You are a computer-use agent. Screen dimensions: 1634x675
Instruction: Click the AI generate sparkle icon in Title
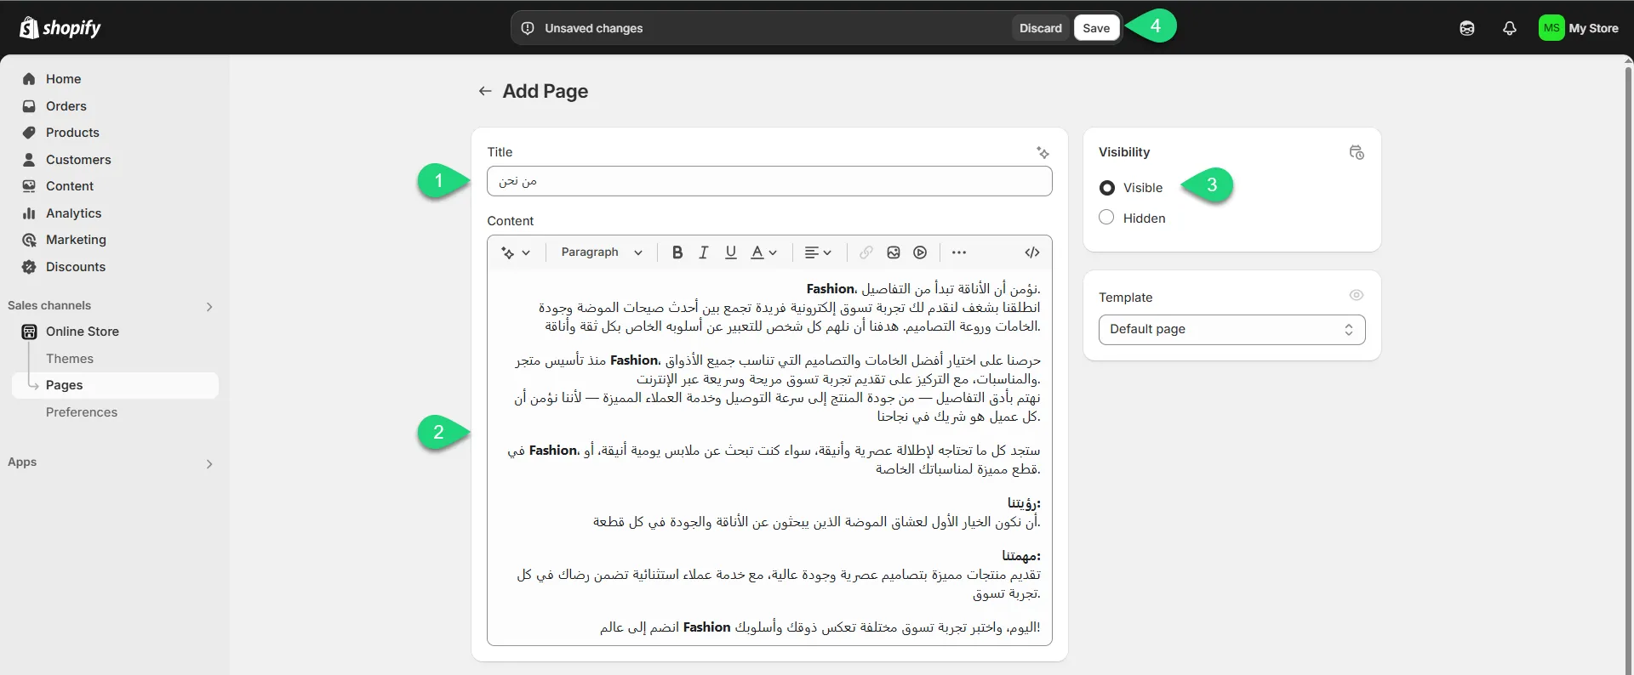pos(1043,152)
